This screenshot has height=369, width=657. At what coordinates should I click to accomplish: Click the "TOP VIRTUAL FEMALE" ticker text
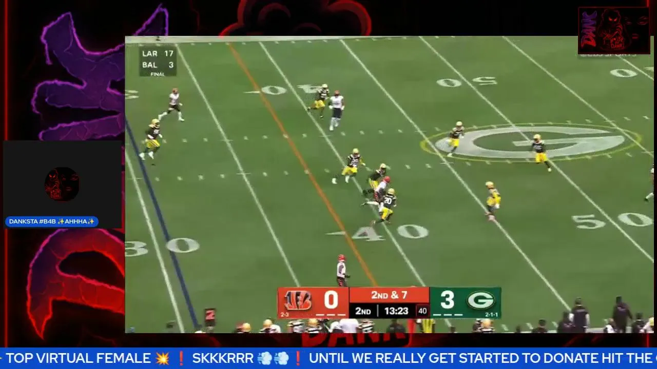click(79, 358)
